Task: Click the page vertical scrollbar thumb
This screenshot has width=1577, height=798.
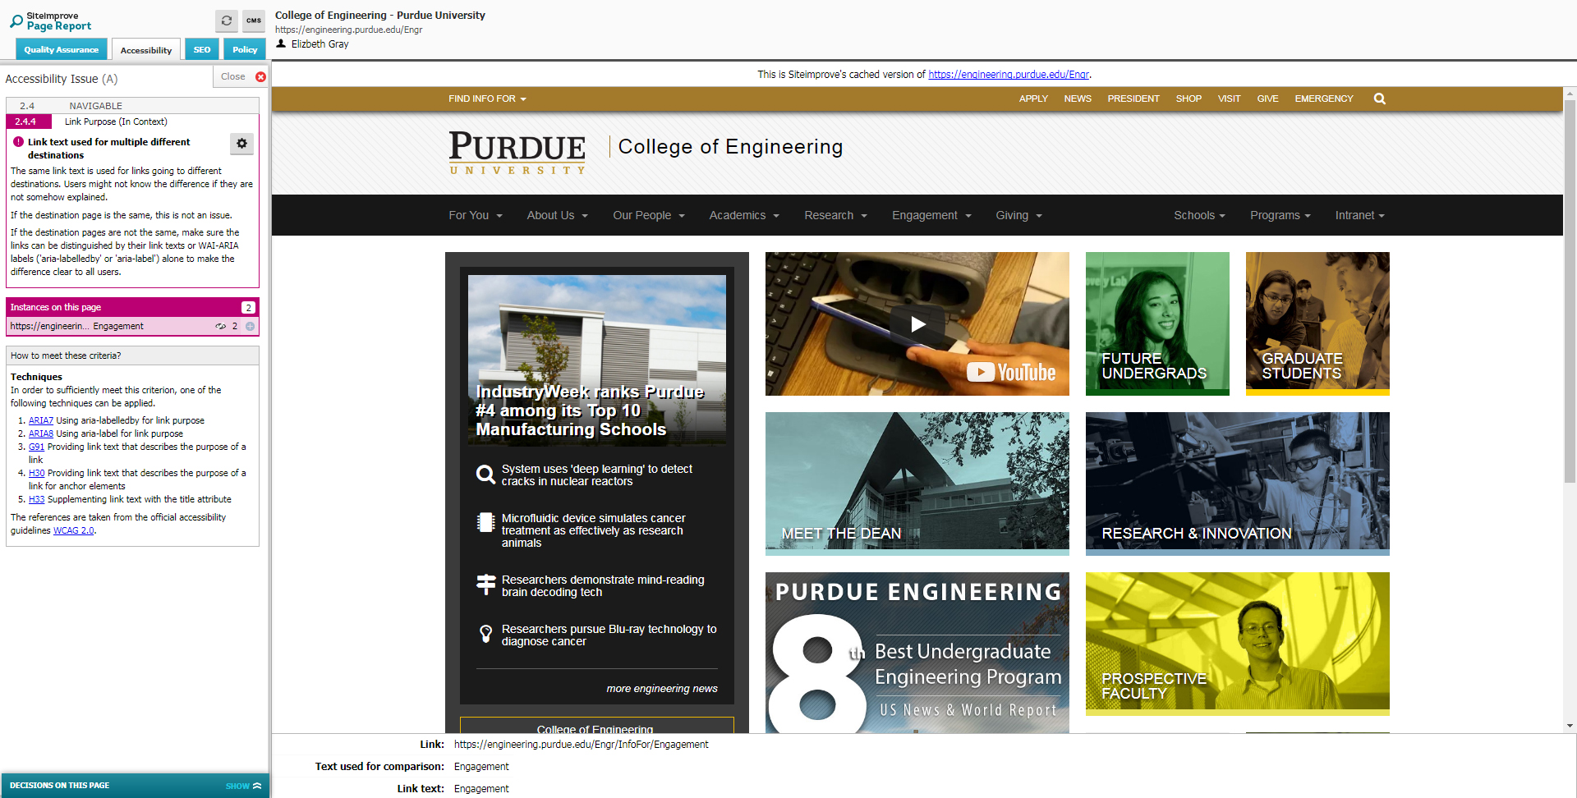Action: click(1570, 287)
